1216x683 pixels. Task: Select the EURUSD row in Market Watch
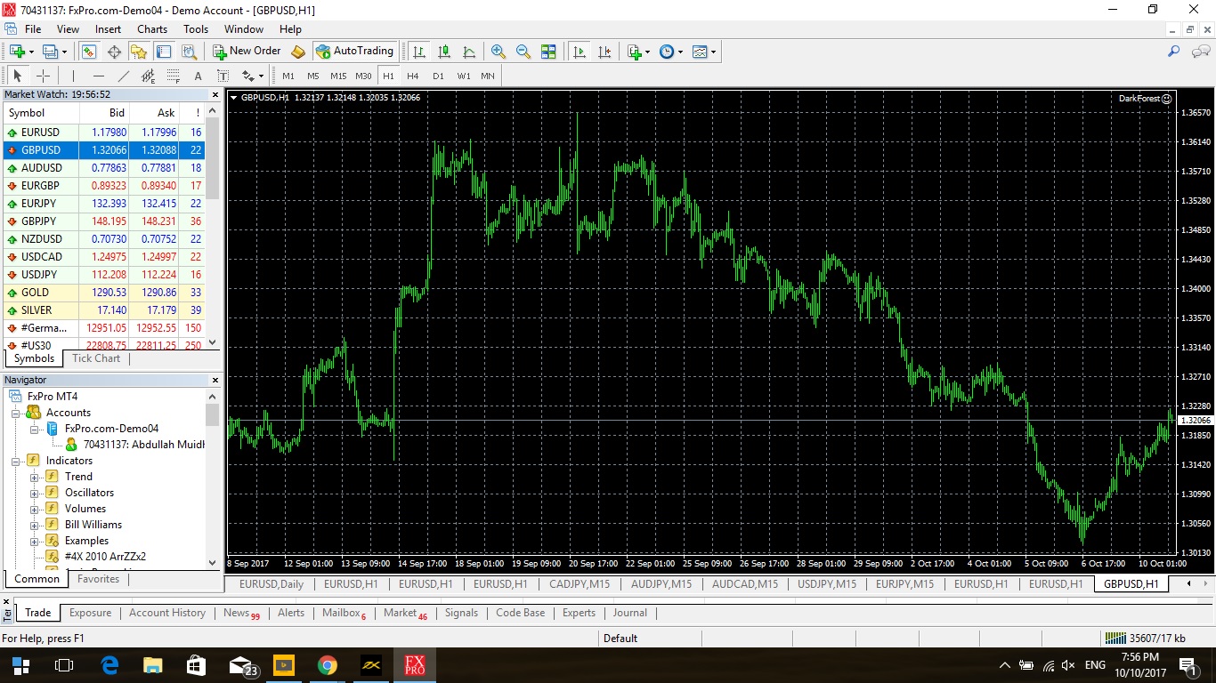(x=104, y=133)
